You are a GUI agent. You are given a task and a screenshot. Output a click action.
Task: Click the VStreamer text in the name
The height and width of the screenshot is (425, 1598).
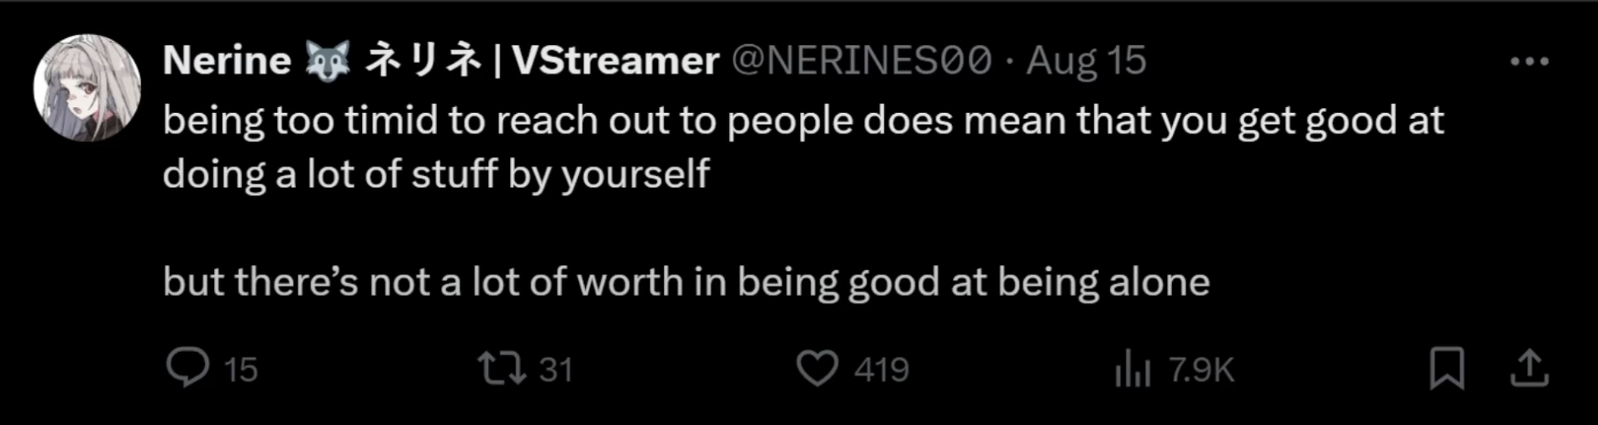click(x=615, y=60)
